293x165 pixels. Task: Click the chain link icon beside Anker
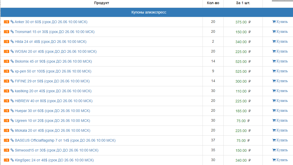click(12, 22)
